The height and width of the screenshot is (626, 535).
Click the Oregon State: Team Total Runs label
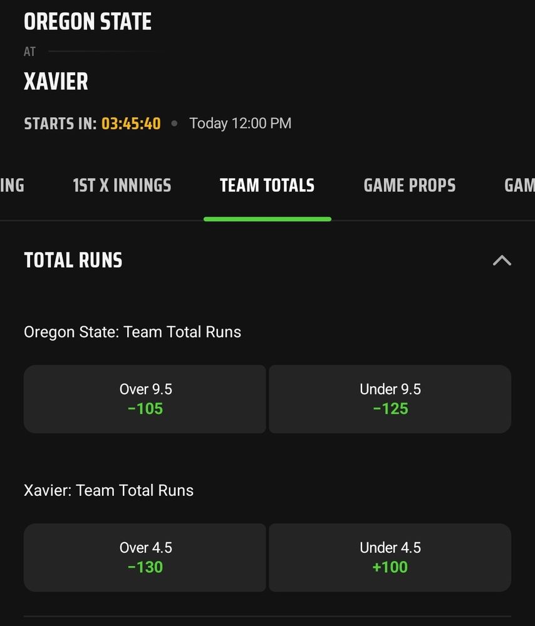click(132, 332)
